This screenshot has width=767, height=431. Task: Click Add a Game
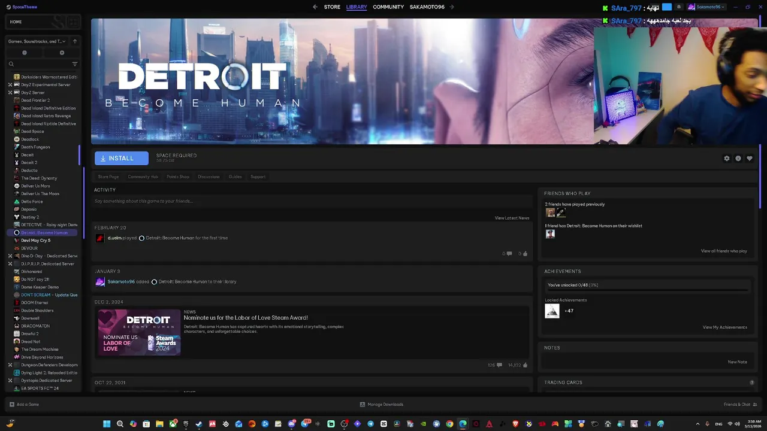(x=24, y=405)
